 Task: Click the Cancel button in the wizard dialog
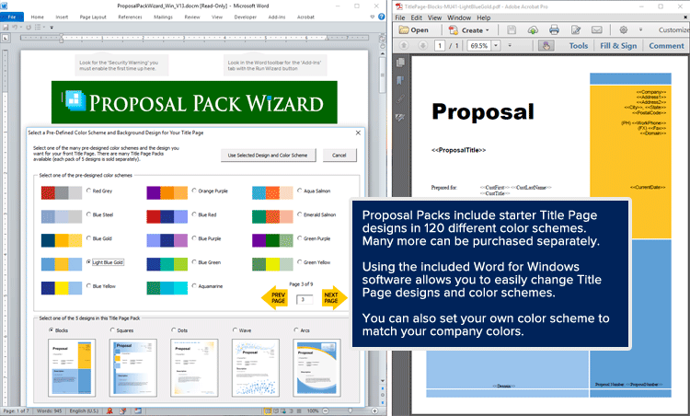pos(339,155)
